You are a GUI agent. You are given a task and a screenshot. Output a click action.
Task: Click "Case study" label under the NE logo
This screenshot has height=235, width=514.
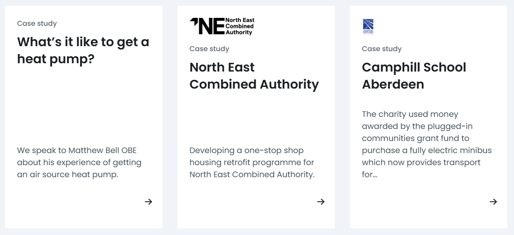(x=209, y=49)
